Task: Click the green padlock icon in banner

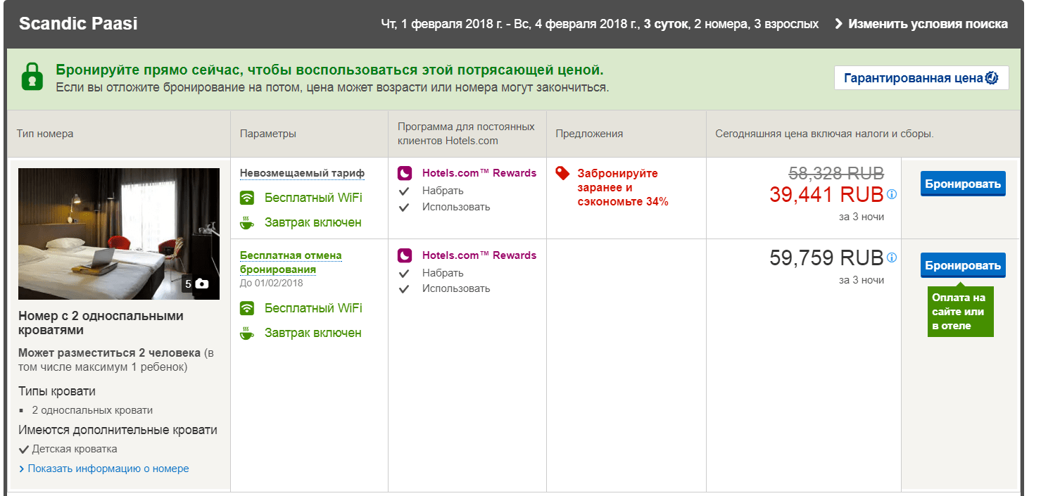Action: [32, 77]
